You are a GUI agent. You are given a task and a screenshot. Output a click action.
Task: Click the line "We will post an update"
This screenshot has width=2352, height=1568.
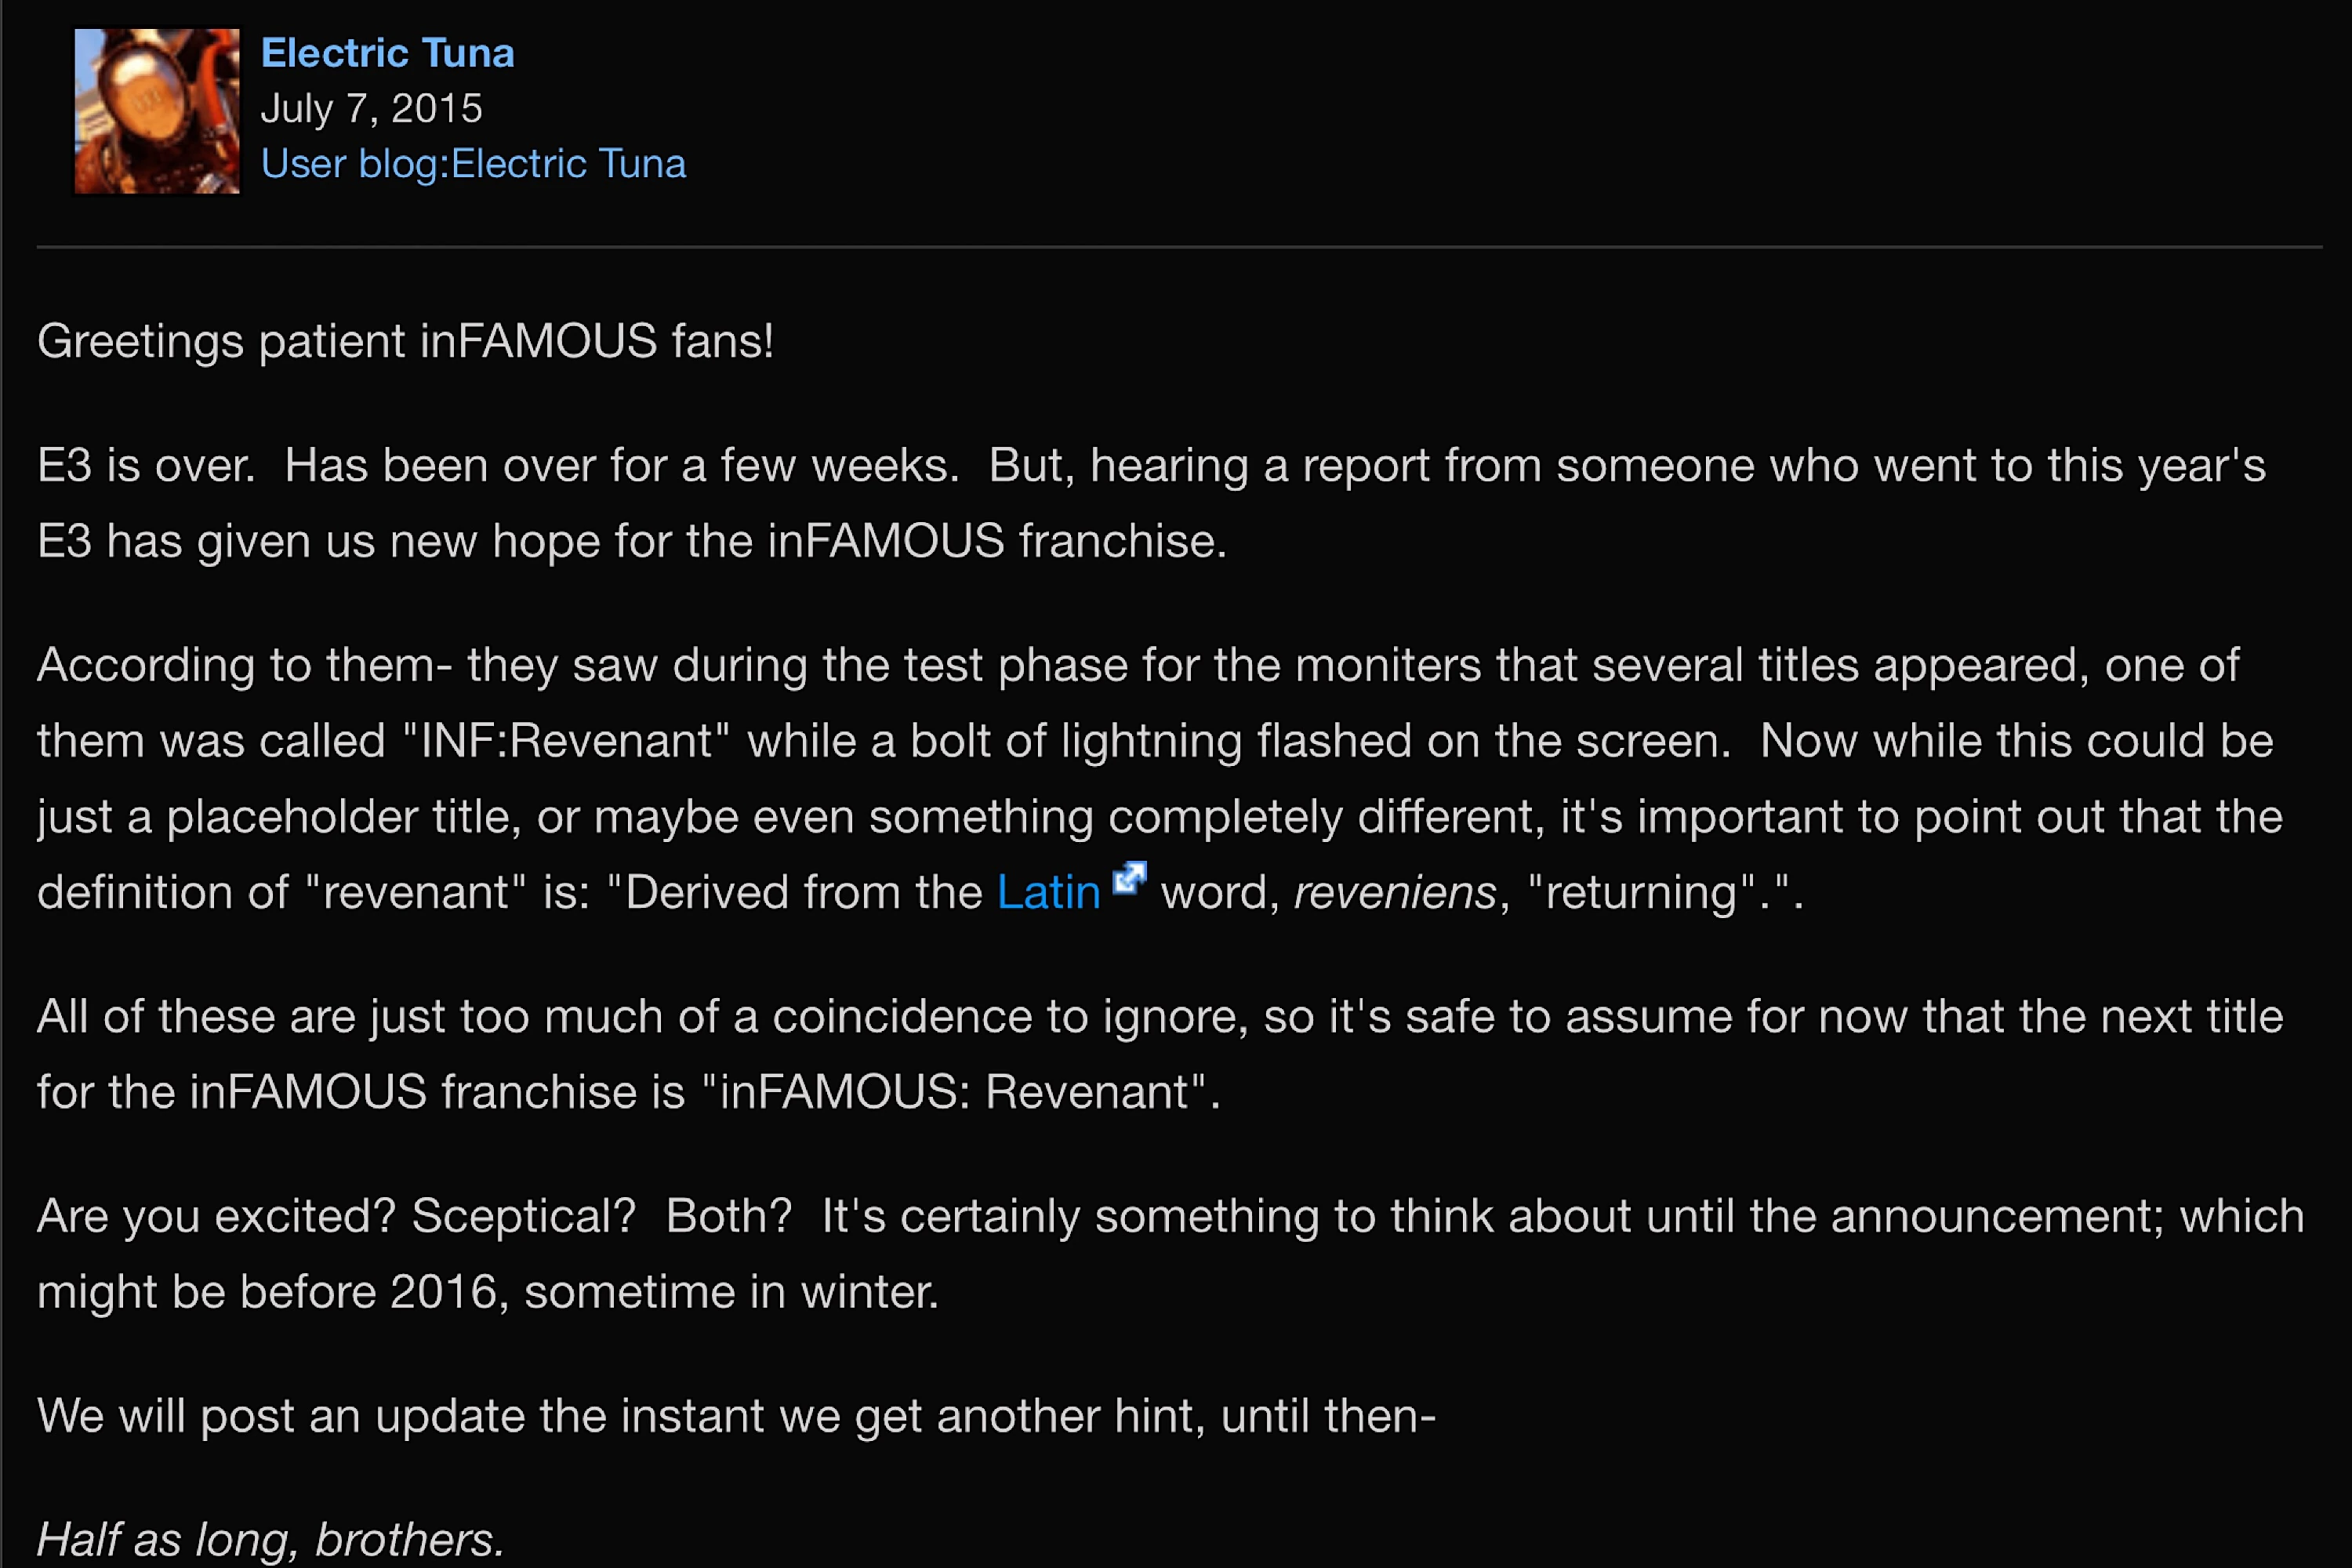coord(735,1416)
